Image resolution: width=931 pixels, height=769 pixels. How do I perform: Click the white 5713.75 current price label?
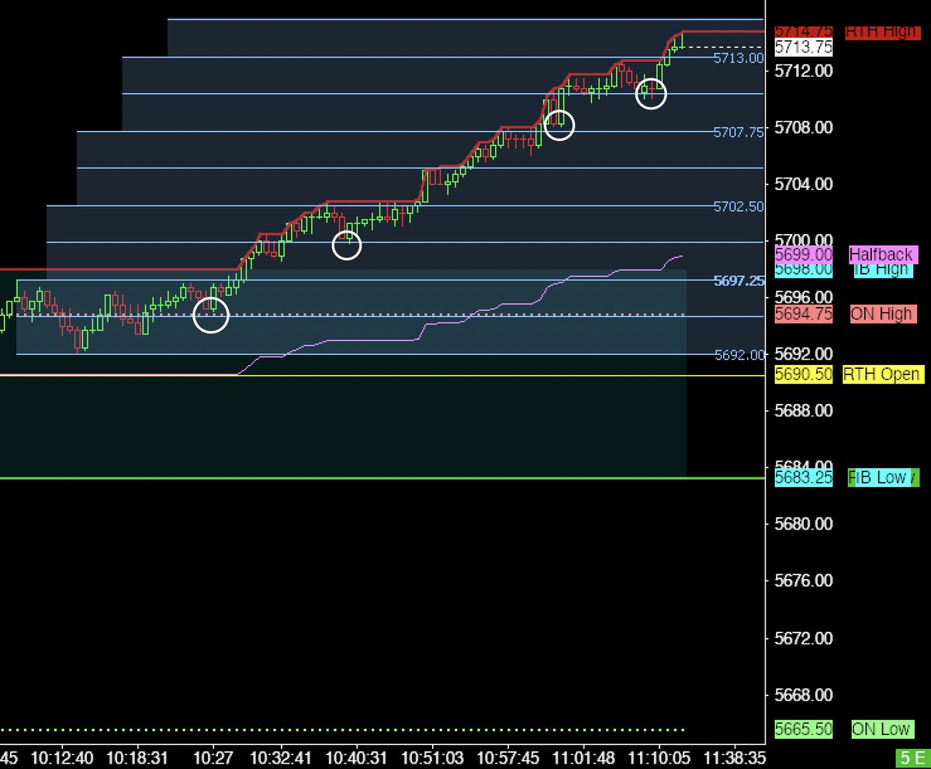tap(804, 47)
